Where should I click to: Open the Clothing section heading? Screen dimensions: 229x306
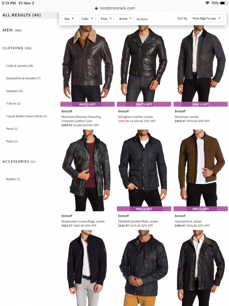[x=17, y=48]
